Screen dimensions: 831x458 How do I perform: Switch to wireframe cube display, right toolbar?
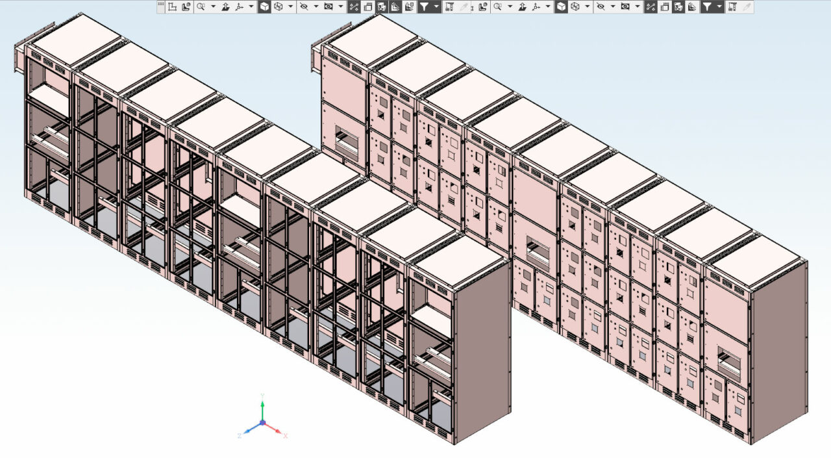575,6
